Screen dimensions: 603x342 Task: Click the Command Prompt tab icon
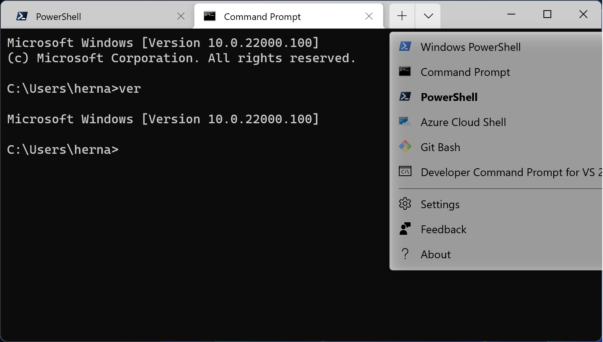(210, 16)
